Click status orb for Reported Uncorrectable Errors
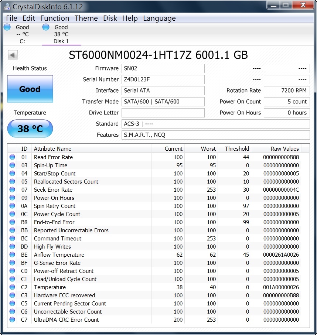317x335 pixels. tap(12, 230)
